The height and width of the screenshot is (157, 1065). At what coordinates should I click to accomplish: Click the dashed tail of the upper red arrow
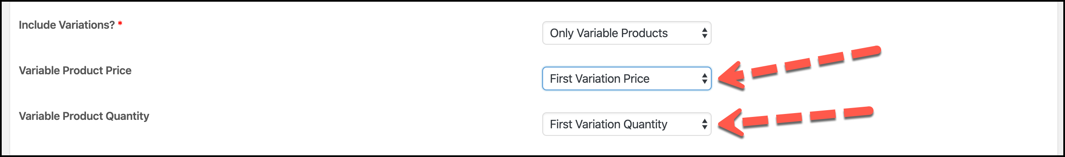tap(816, 62)
